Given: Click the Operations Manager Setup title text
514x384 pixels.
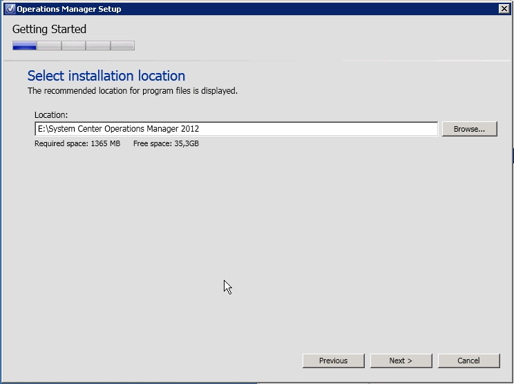Looking at the screenshot, I should point(68,9).
